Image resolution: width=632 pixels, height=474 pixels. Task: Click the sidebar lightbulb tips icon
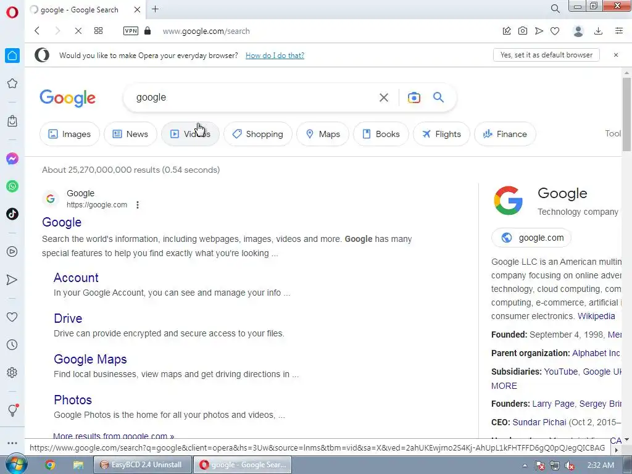(12, 410)
